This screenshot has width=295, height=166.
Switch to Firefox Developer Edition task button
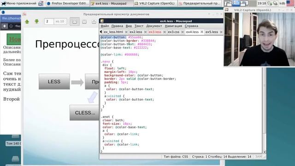(x=68, y=3)
